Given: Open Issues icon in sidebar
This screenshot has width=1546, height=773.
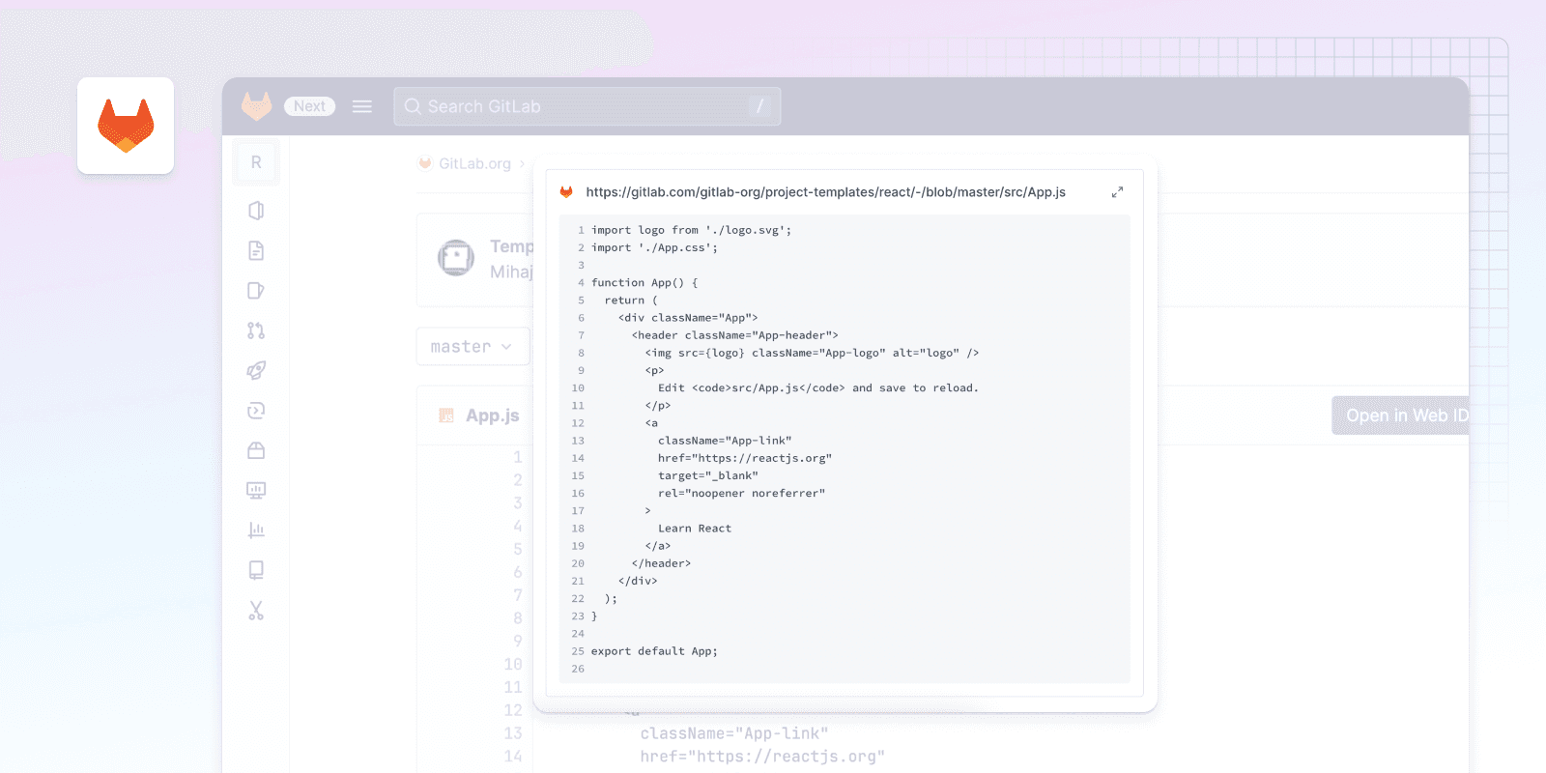Looking at the screenshot, I should pos(256,291).
